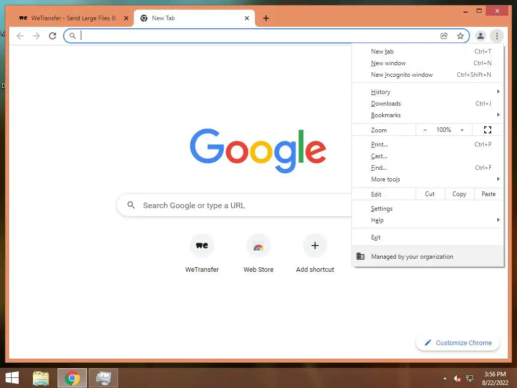The image size is (517, 388).
Task: Select Print... in the menu
Action: click(428, 144)
